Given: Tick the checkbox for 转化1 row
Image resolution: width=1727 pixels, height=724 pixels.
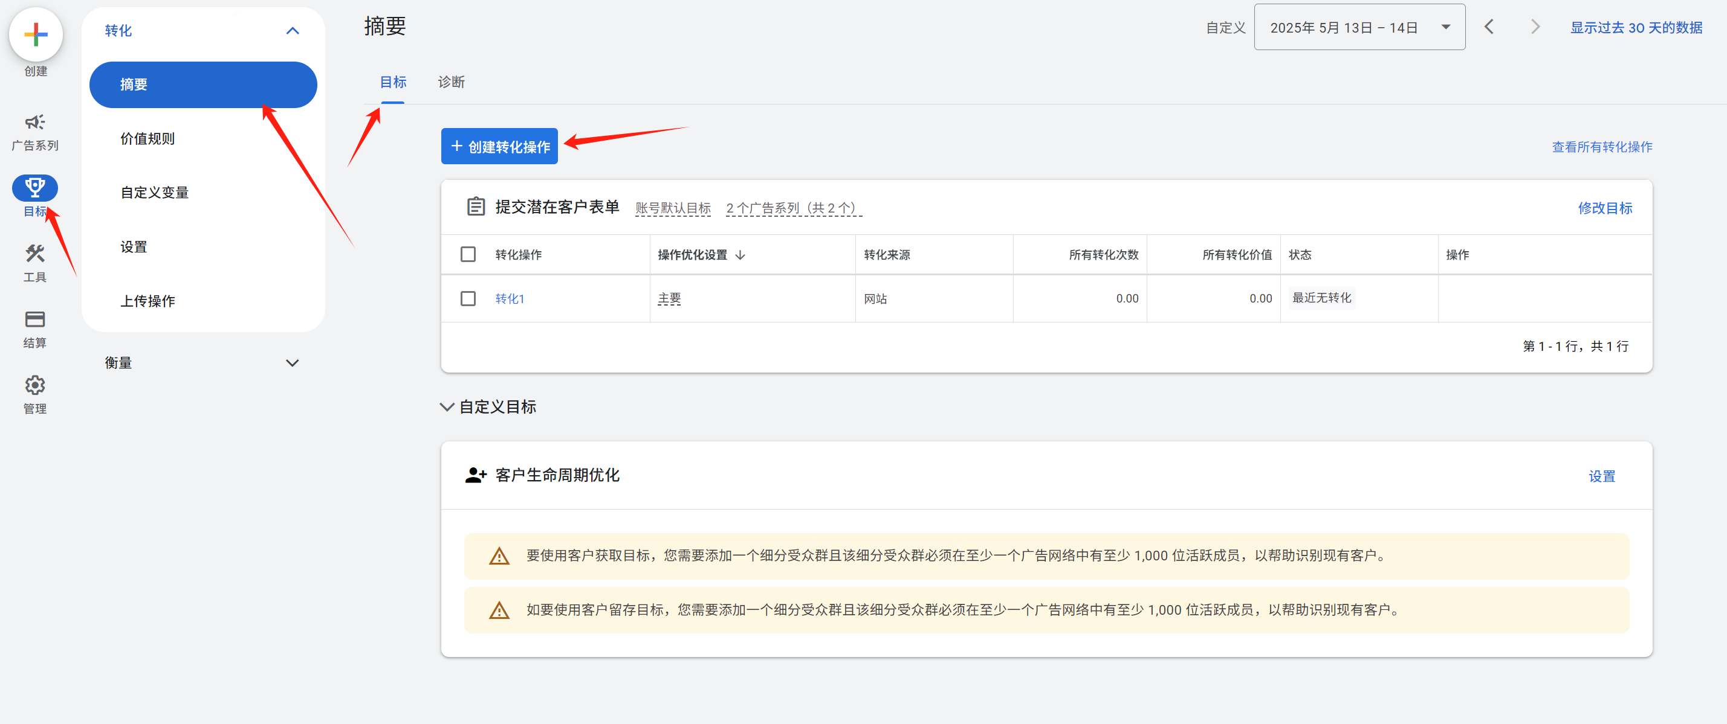Looking at the screenshot, I should [x=468, y=299].
